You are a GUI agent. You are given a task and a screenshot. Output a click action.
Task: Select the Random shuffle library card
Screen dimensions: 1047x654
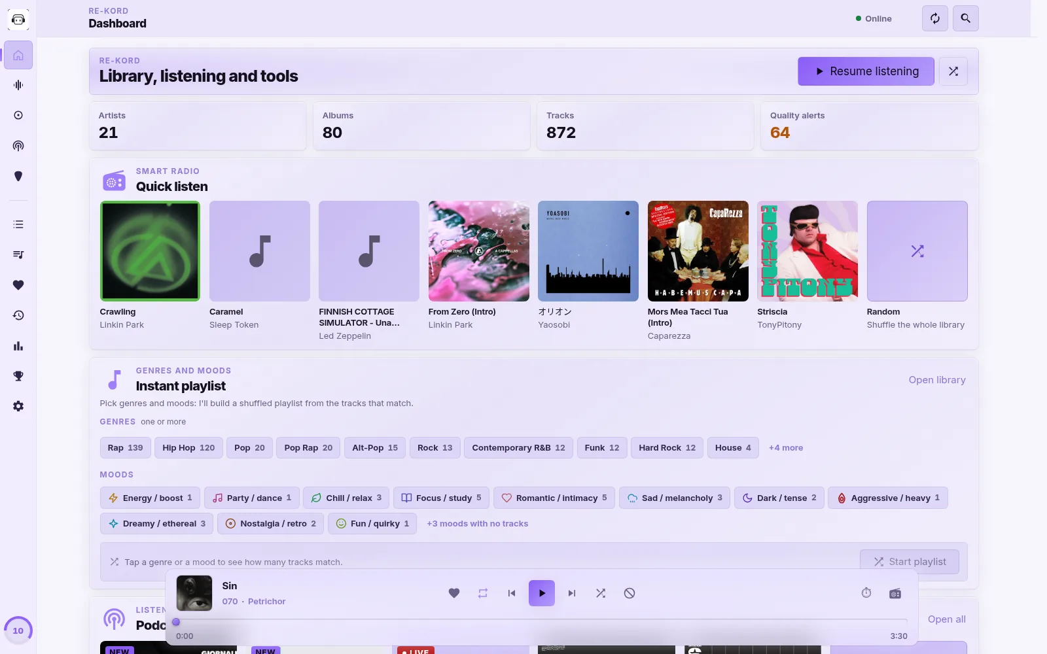(x=917, y=251)
